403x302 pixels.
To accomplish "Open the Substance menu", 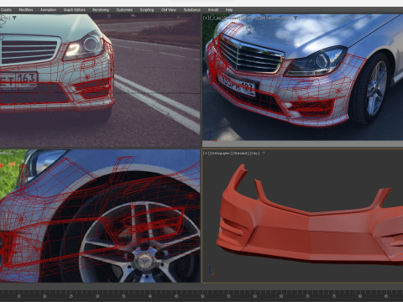I will click(192, 10).
